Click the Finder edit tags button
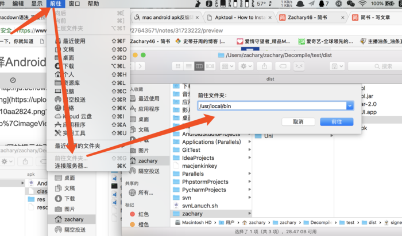 coord(283,66)
